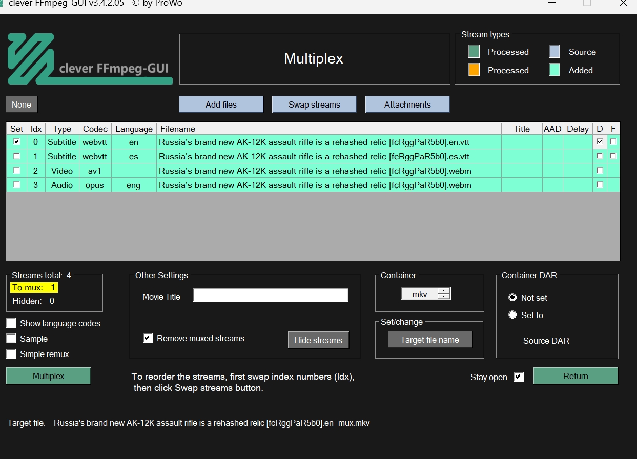Toggle D flag of en subtitle row

600,142
